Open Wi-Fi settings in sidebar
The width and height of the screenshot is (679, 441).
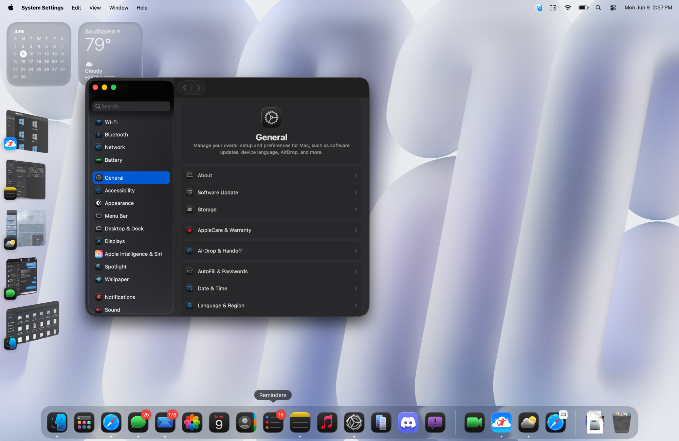click(111, 122)
